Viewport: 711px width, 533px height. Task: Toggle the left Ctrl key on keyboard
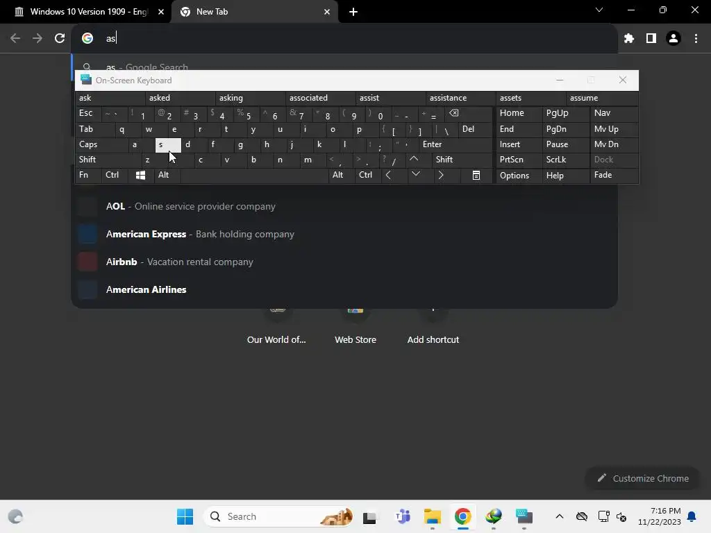pos(115,175)
